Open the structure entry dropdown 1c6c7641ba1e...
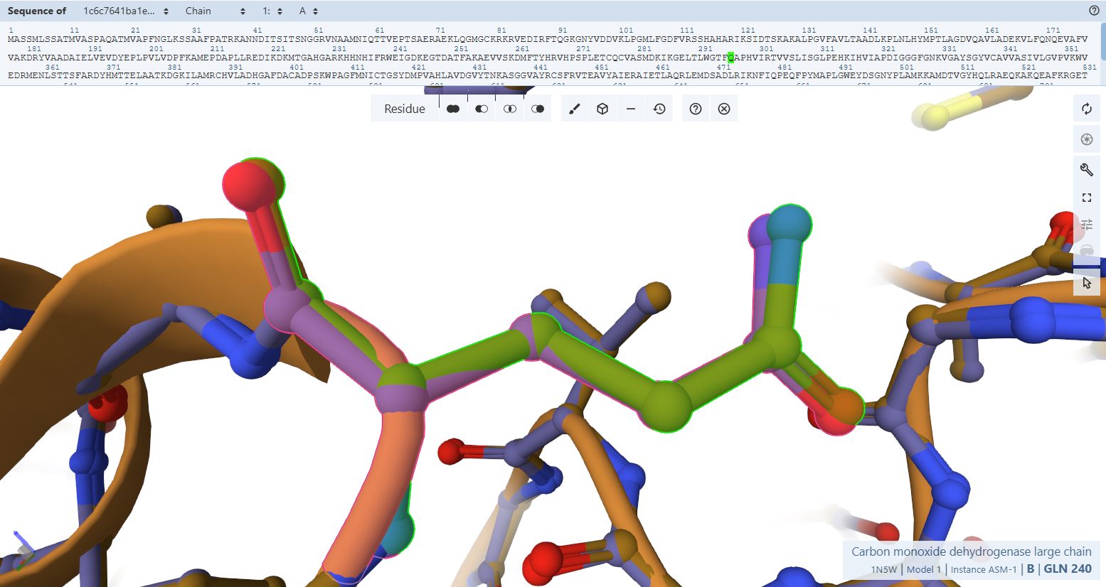The height and width of the screenshot is (587, 1106). 126,11
